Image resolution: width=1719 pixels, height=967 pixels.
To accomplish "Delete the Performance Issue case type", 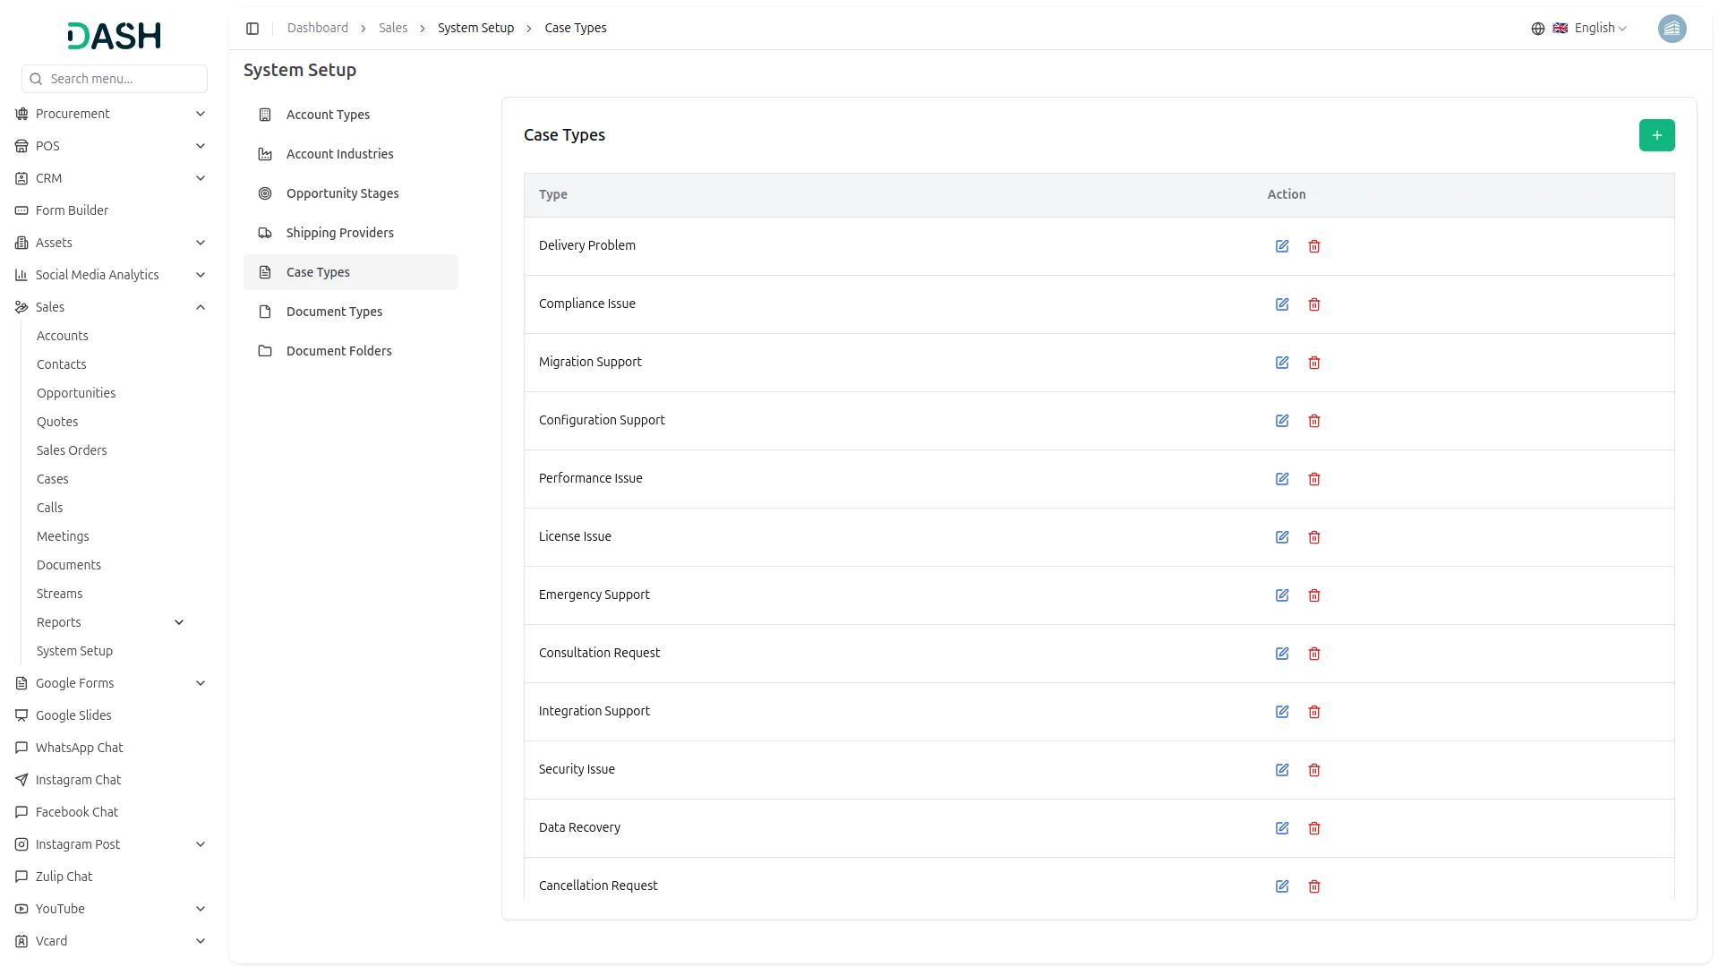I will coord(1314,479).
